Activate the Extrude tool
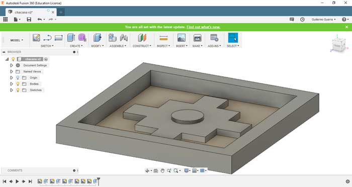This screenshot has width=352, height=187. (71, 38)
